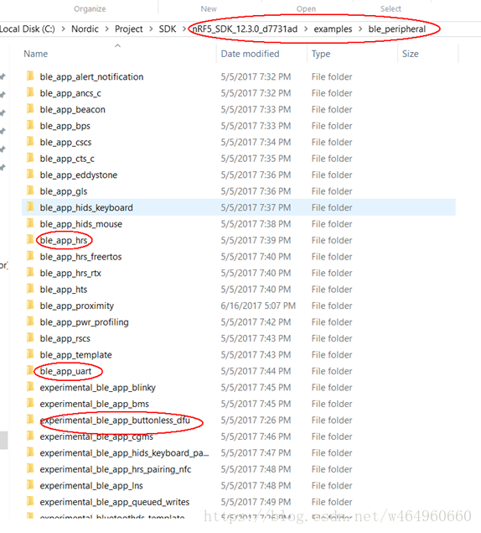
Task: Click the experimental_ble_app_blinky folder icon
Action: point(30,387)
